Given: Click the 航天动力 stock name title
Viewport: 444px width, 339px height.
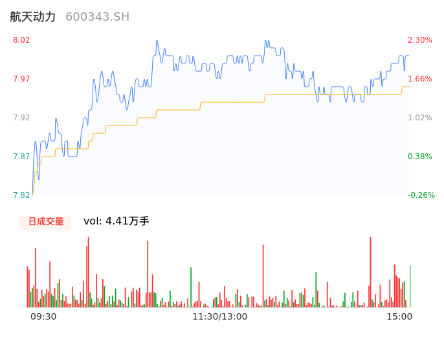Looking at the screenshot, I should [x=33, y=17].
